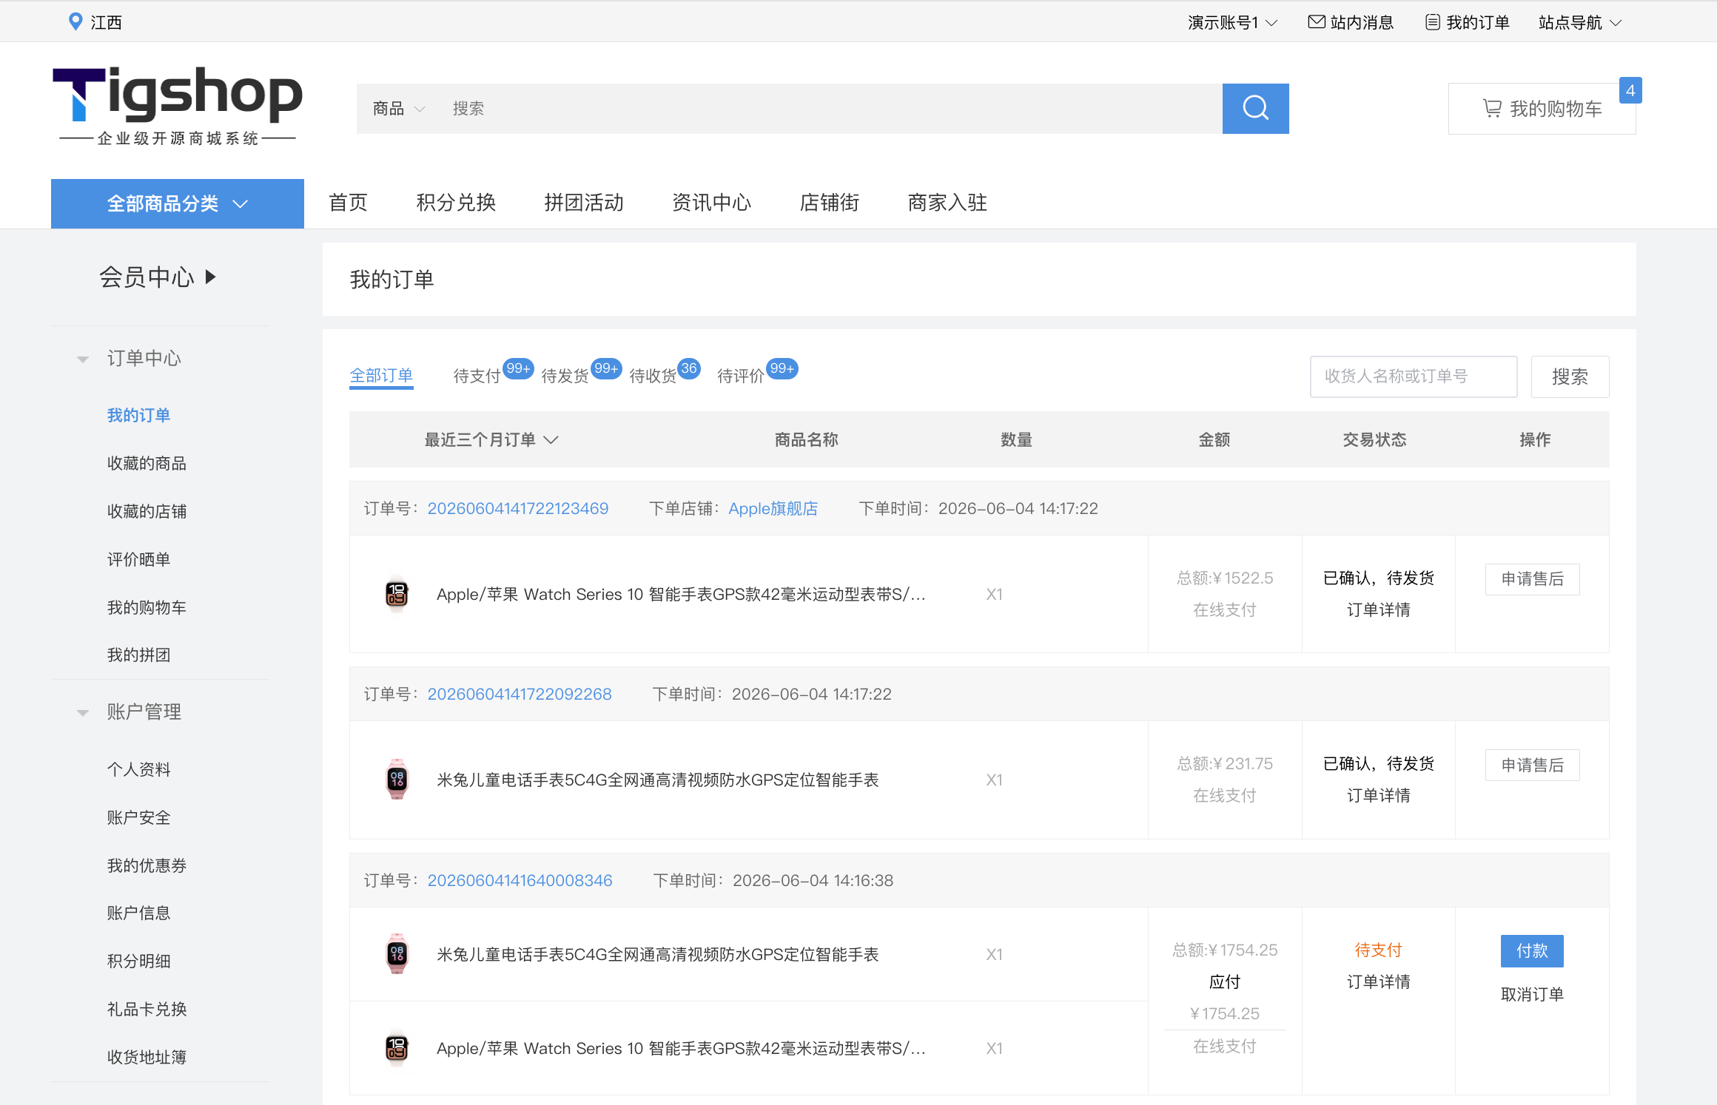Image resolution: width=1717 pixels, height=1105 pixels.
Task: Click the cart count badge showing 4
Action: 1630,91
